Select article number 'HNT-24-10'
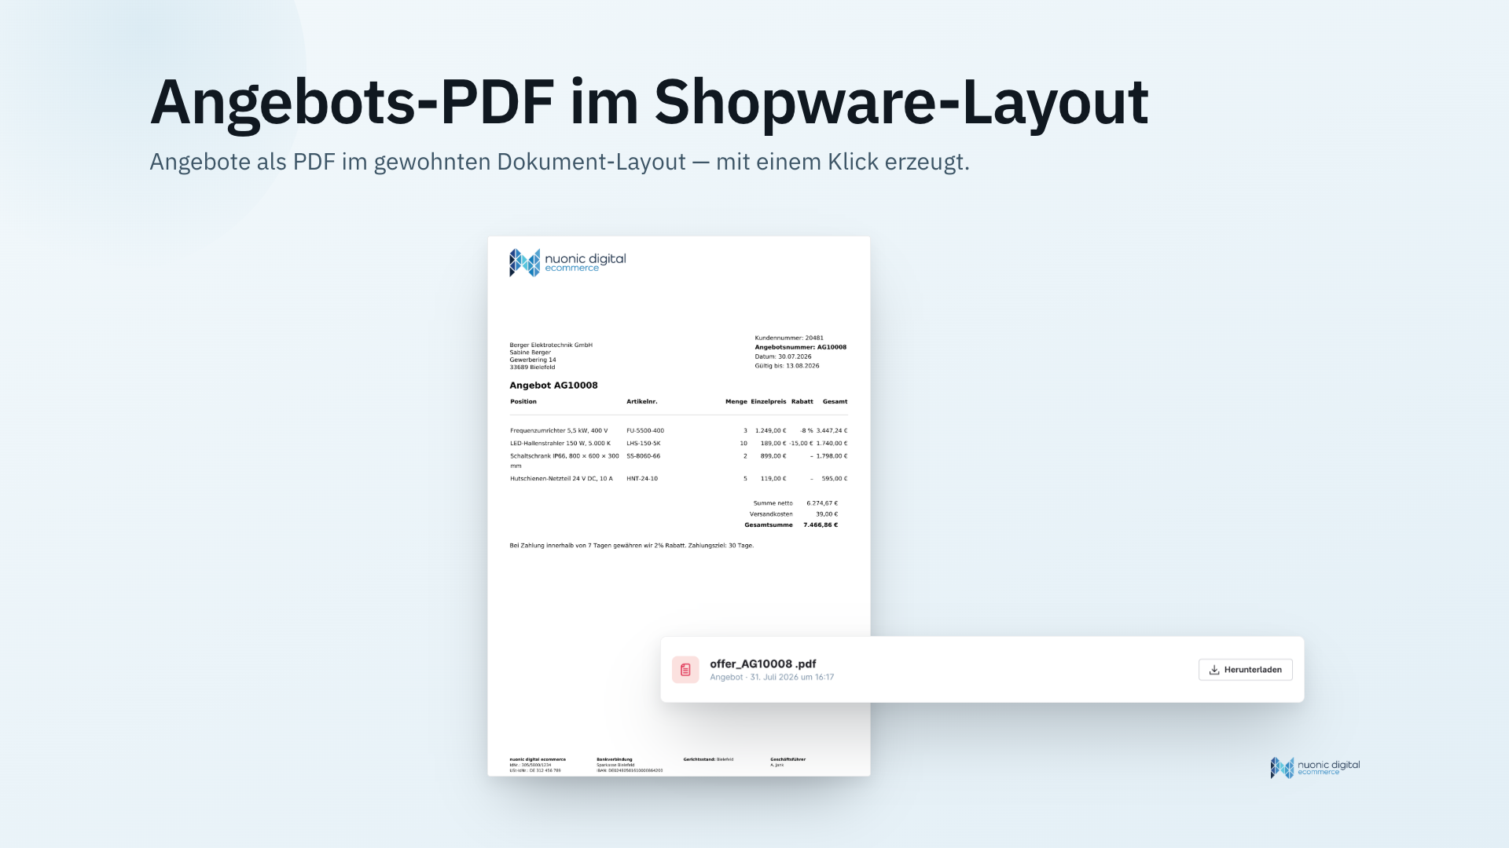Viewport: 1509px width, 848px height. pyautogui.click(x=642, y=479)
